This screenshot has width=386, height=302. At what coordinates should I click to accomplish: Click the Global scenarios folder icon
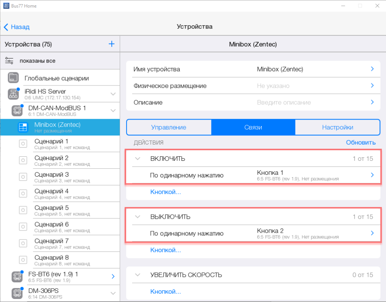[x=13, y=78]
